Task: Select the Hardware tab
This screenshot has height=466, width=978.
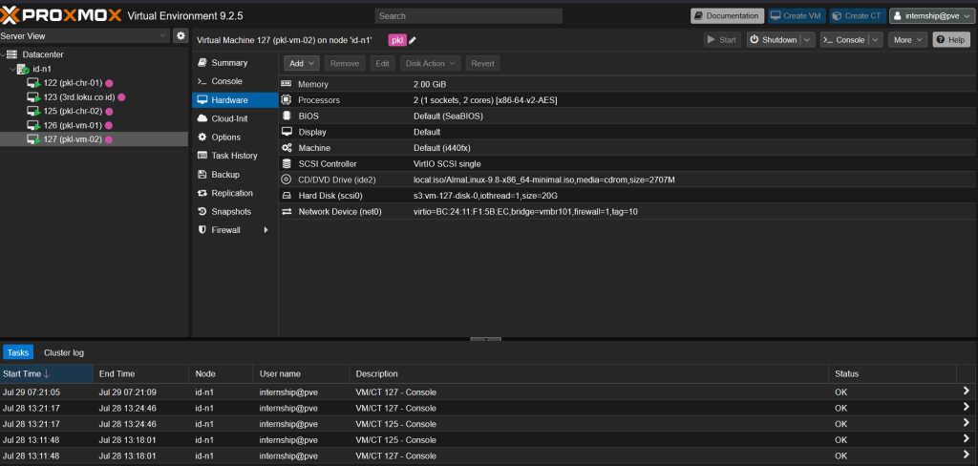Action: pyautogui.click(x=235, y=100)
